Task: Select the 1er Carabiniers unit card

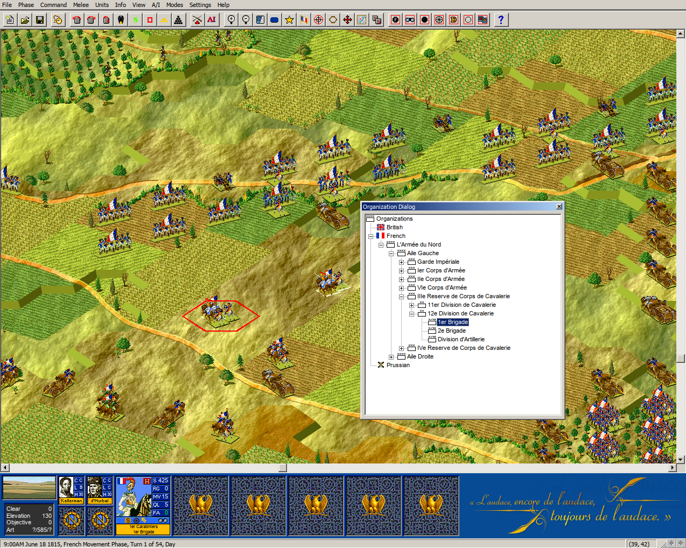Action: [x=143, y=505]
